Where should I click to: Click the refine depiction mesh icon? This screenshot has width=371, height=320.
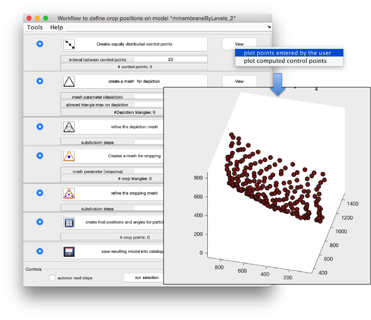69,127
